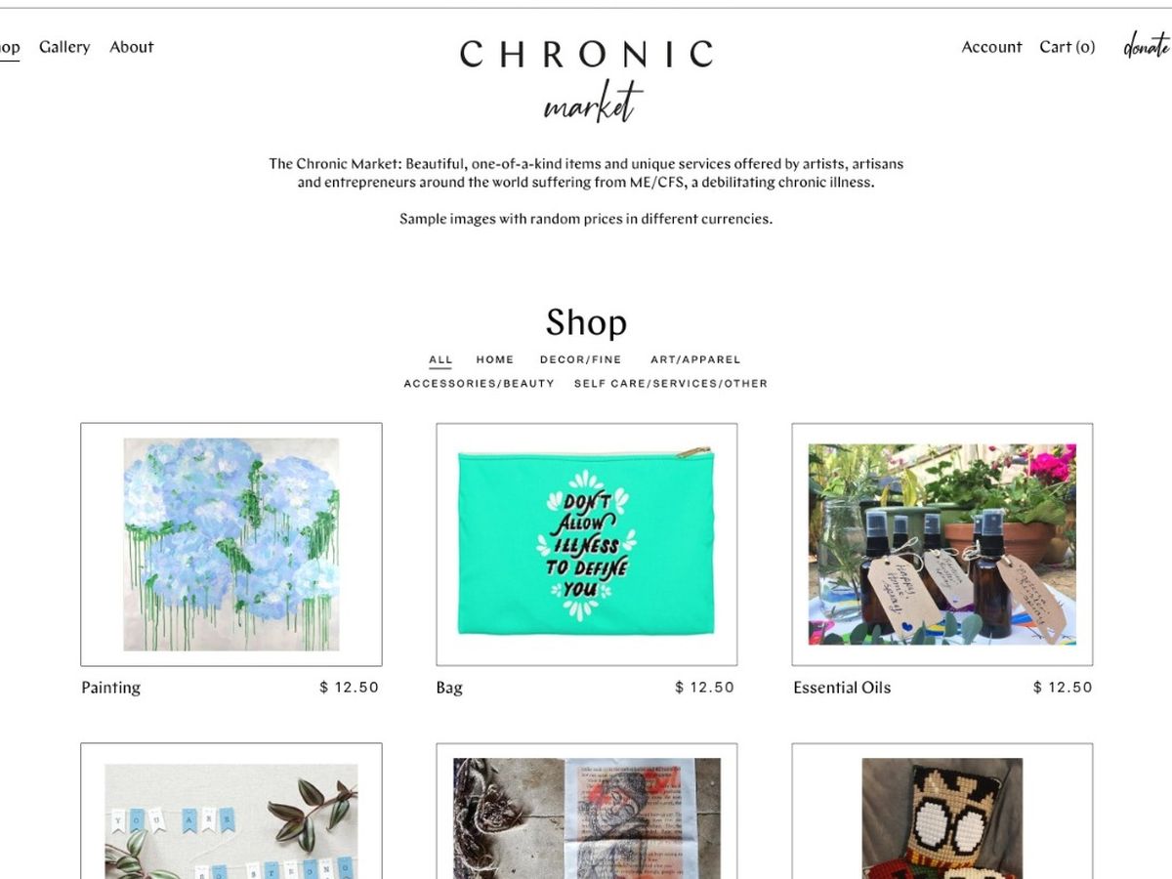
Task: Filter by ACCESSORIES/BEAUTY category
Action: pyautogui.click(x=480, y=384)
